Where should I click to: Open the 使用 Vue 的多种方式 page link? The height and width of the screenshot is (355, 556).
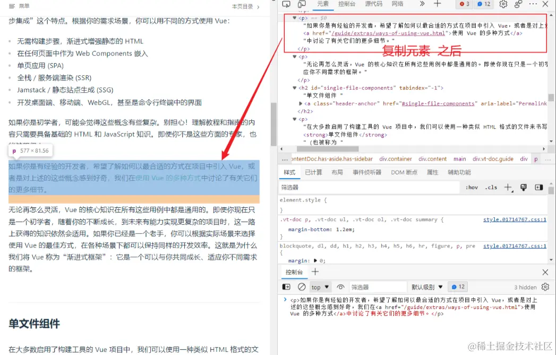[x=168, y=178]
